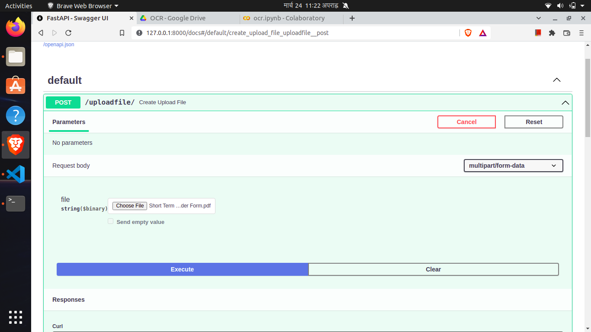Reload the current page
Image resolution: width=591 pixels, height=332 pixels.
[68, 33]
